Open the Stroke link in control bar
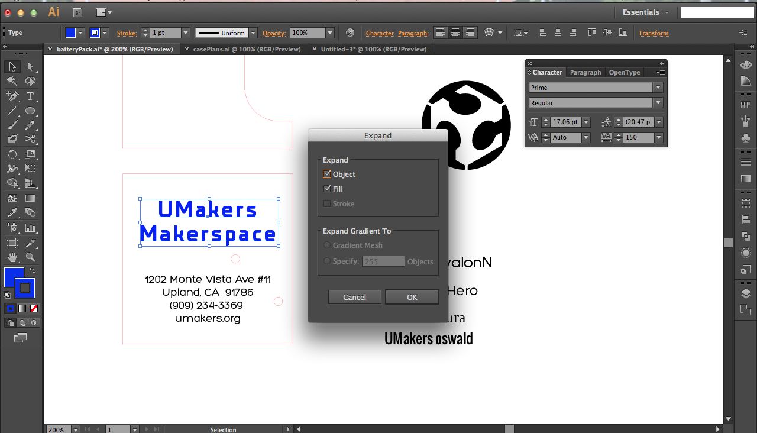757x433 pixels. (x=127, y=33)
